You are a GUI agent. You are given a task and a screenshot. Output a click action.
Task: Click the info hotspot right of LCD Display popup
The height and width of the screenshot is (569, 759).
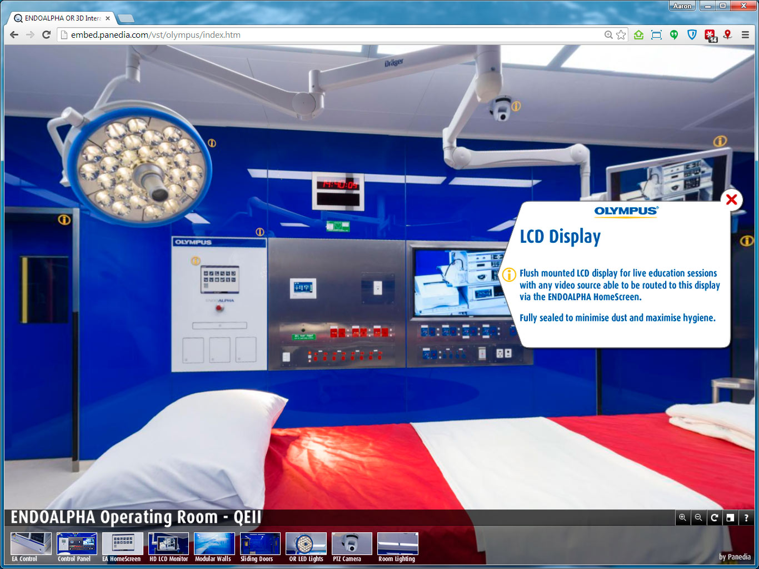(747, 241)
